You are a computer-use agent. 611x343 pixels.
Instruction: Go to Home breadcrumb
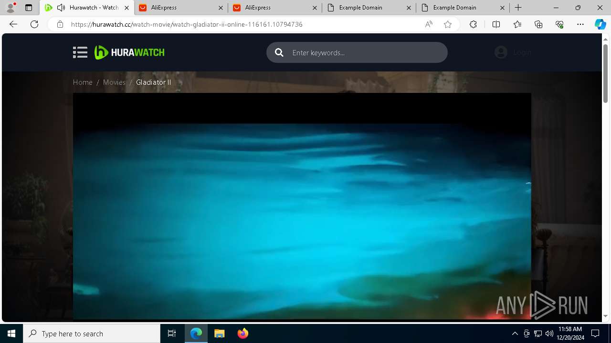(x=83, y=82)
